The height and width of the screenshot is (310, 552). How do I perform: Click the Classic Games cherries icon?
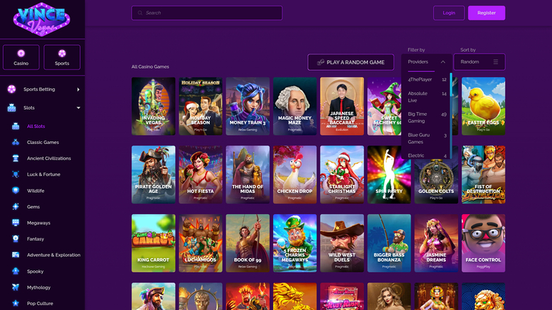[x=16, y=142]
